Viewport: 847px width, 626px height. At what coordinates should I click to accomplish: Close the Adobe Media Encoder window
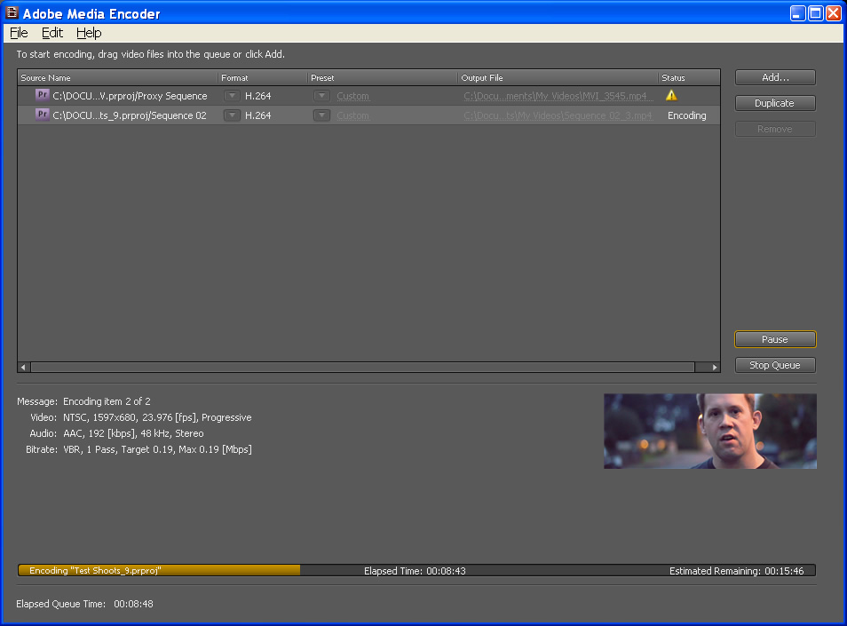(x=834, y=13)
